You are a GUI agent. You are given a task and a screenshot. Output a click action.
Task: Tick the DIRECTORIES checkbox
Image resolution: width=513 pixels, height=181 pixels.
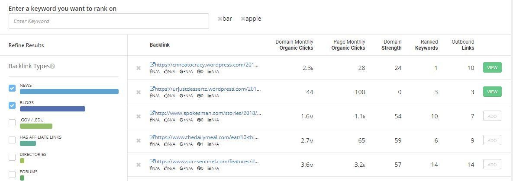tap(12, 157)
